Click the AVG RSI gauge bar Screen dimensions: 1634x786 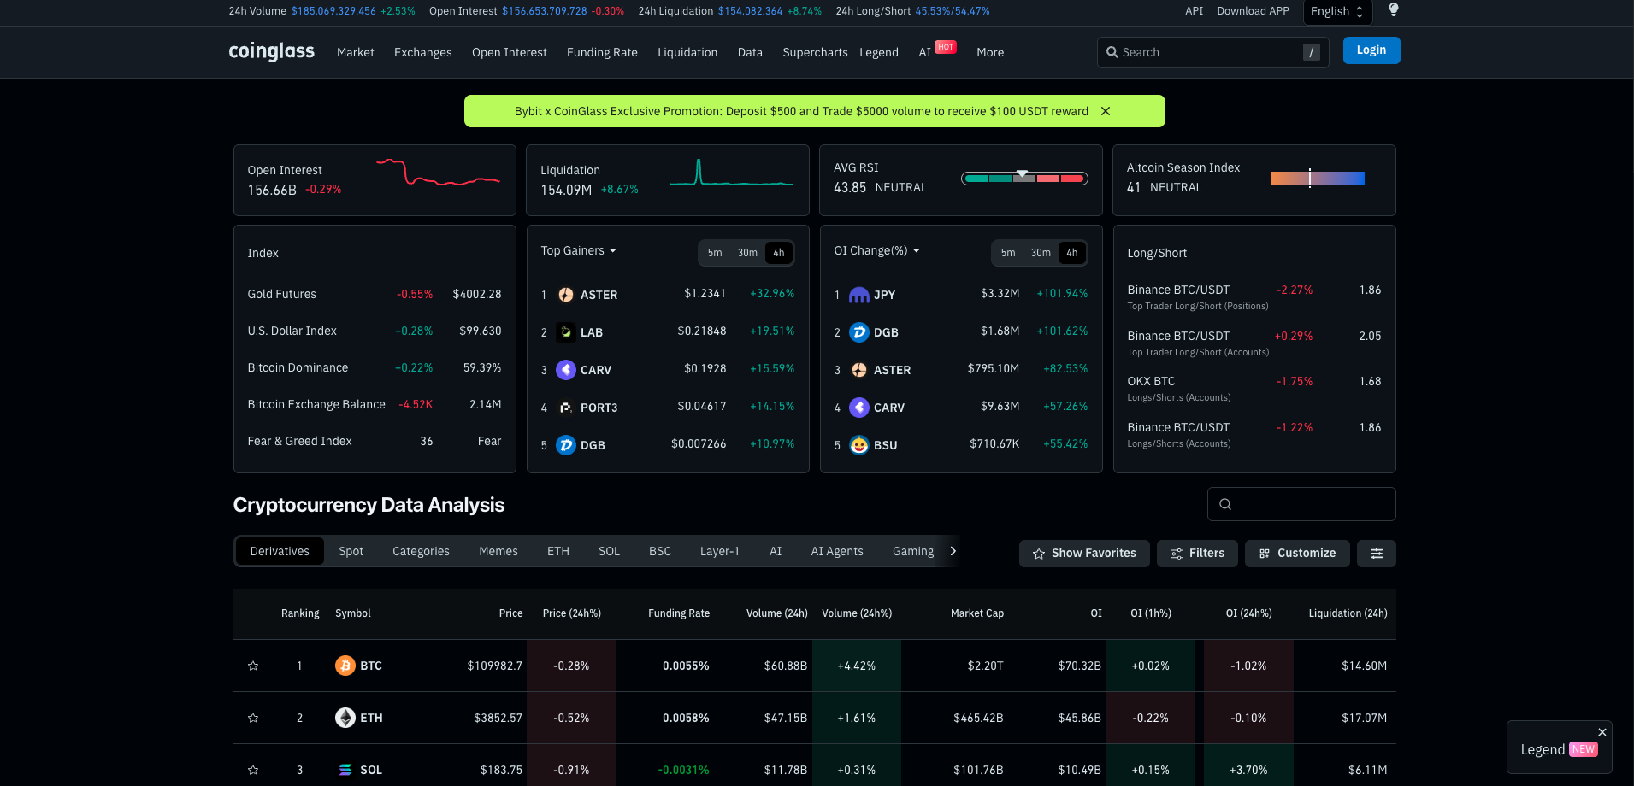pyautogui.click(x=1024, y=179)
